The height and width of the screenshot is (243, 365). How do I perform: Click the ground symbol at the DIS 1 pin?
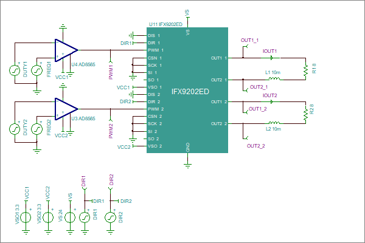pyautogui.click(x=131, y=36)
